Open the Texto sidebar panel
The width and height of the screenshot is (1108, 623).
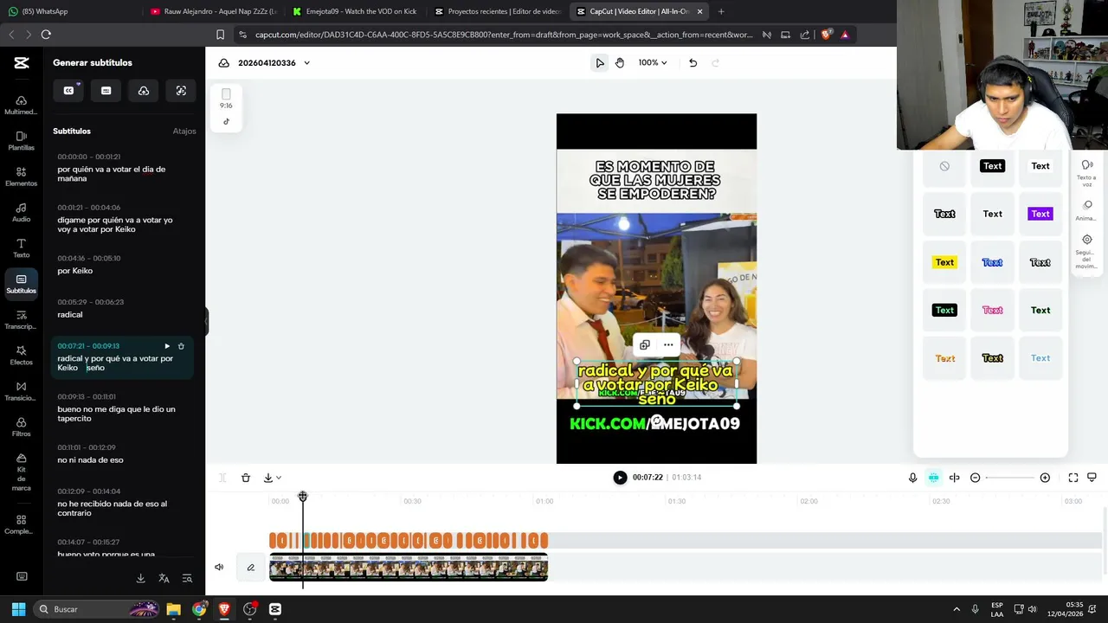pos(21,248)
